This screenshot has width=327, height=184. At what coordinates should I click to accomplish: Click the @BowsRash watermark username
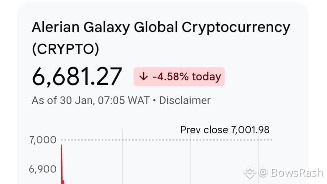(x=291, y=173)
